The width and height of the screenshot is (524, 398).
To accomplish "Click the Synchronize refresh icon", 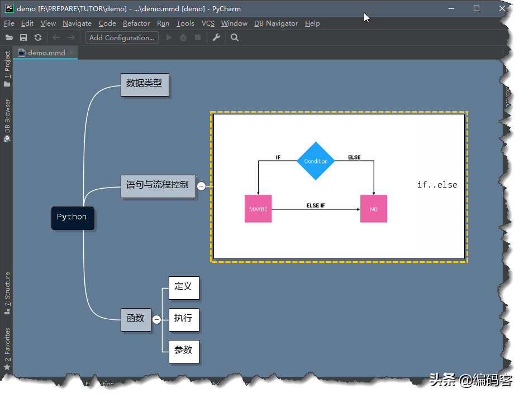I will click(x=38, y=37).
